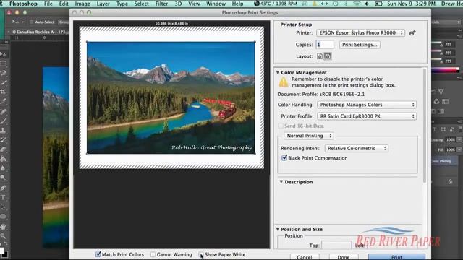
Task: Select the Blur tool
Action: 3,168
